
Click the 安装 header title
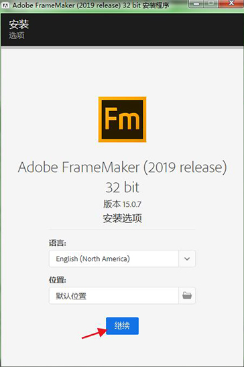coord(19,24)
